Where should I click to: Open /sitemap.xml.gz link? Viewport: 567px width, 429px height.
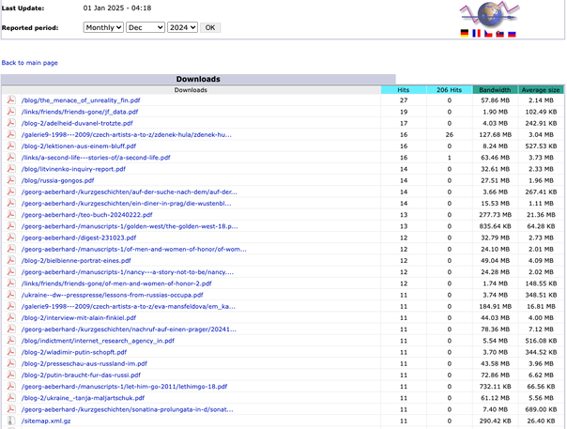pos(46,421)
